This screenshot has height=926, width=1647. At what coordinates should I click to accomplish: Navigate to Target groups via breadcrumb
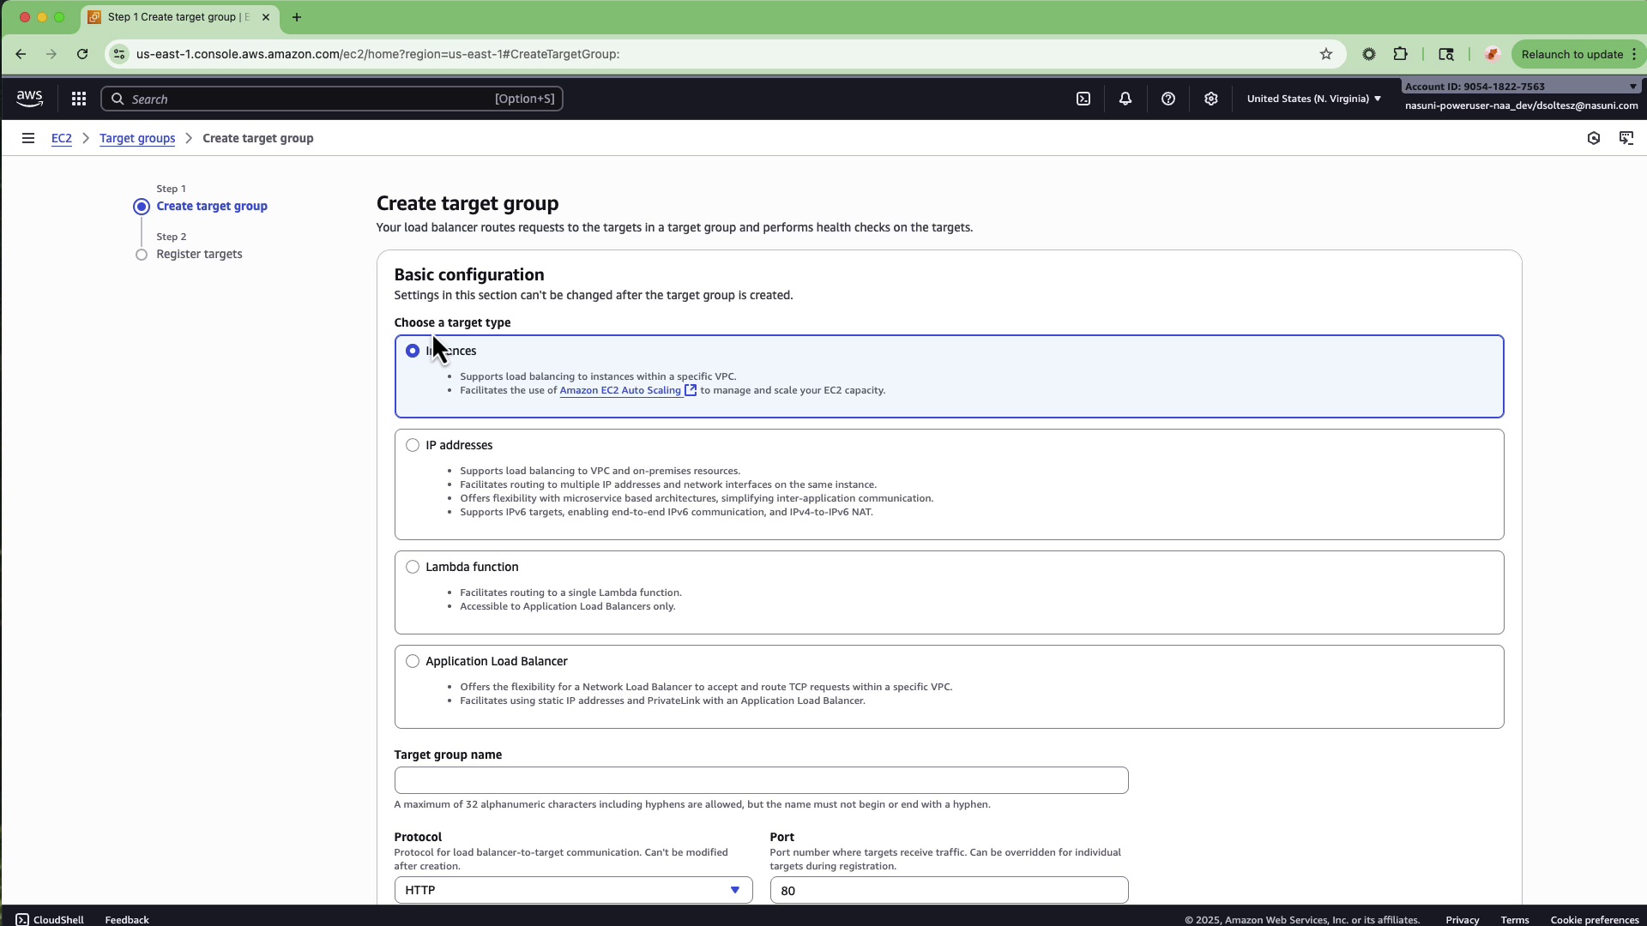pos(136,138)
